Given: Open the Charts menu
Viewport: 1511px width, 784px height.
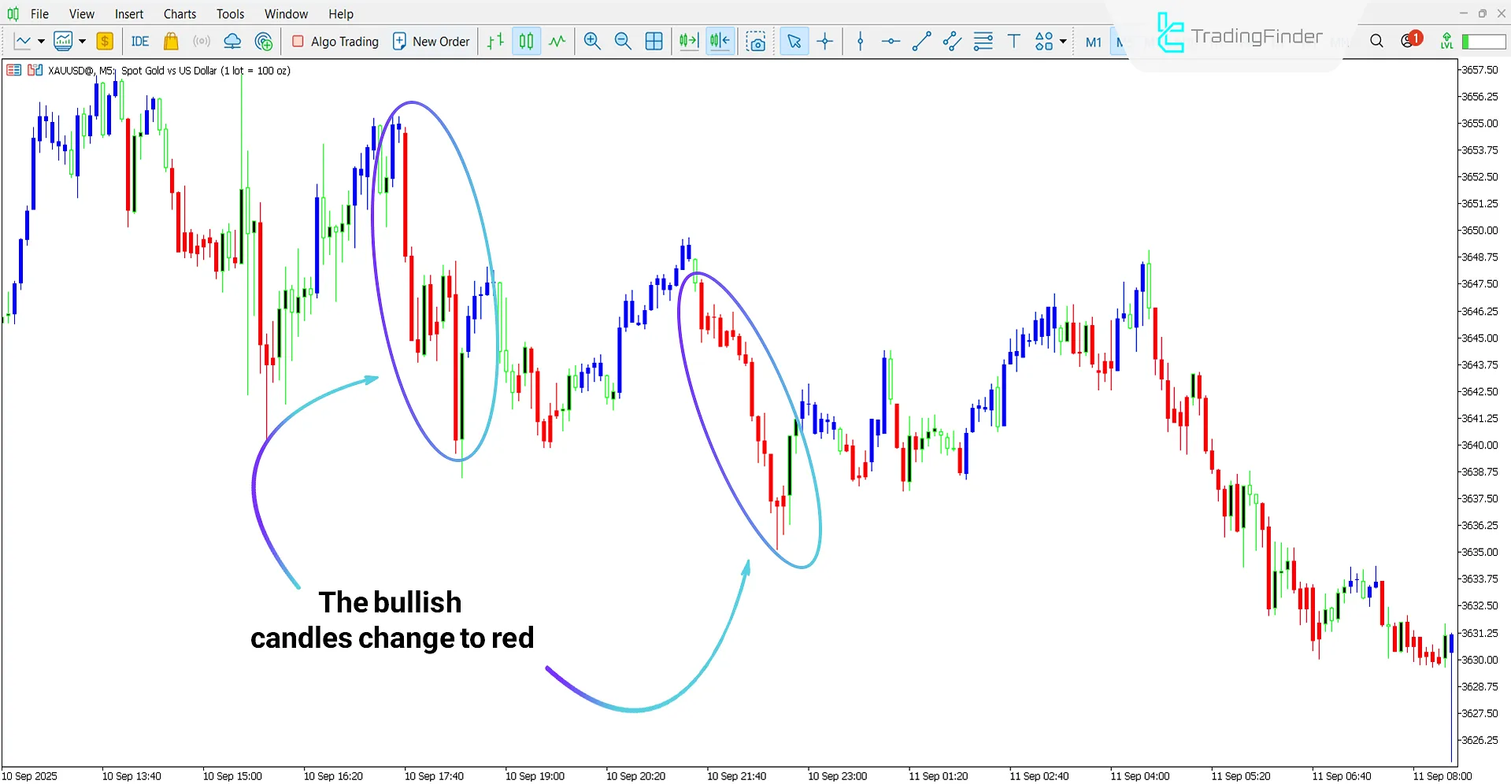Looking at the screenshot, I should tap(180, 13).
